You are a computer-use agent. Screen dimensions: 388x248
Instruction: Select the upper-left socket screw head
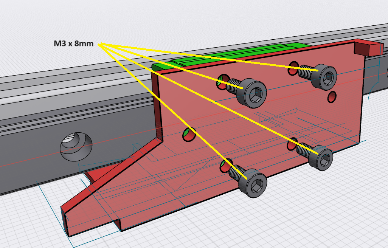[251, 93]
